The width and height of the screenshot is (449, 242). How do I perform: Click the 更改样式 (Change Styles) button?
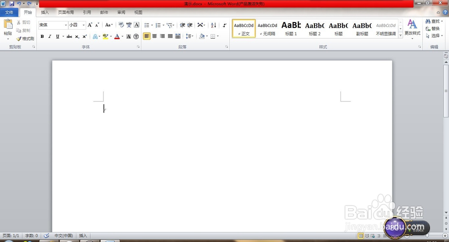point(412,28)
